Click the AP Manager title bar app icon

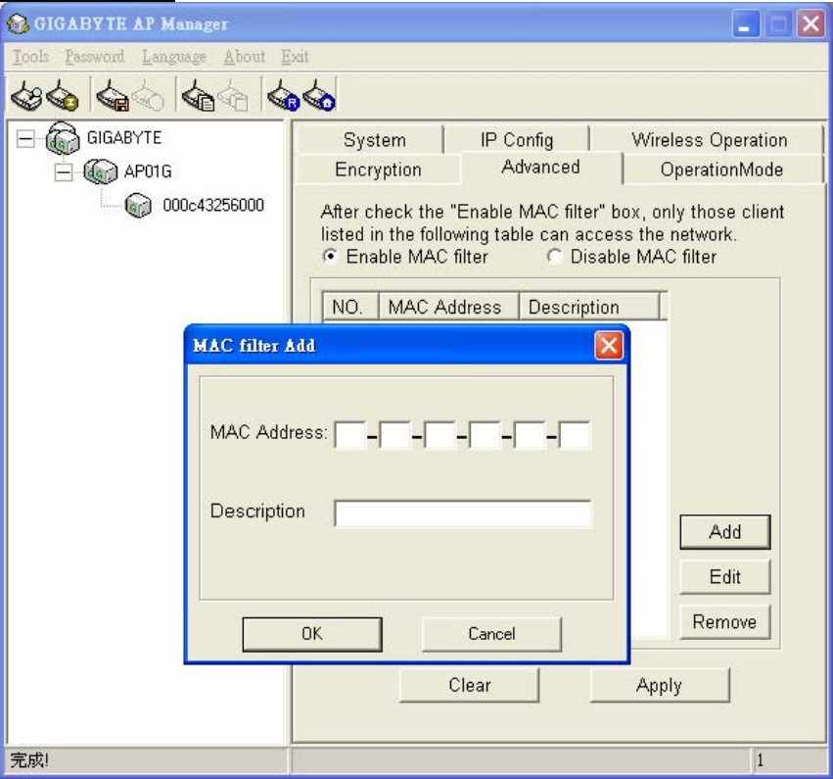point(18,24)
